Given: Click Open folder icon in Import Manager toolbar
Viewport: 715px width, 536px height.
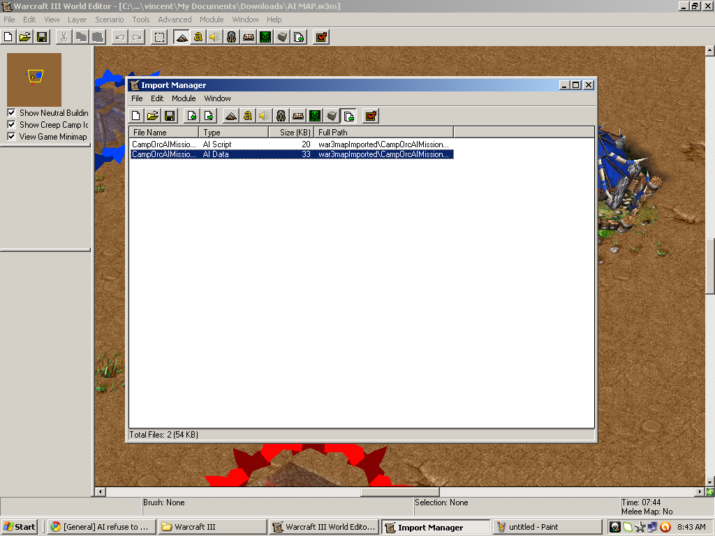Looking at the screenshot, I should coord(153,116).
